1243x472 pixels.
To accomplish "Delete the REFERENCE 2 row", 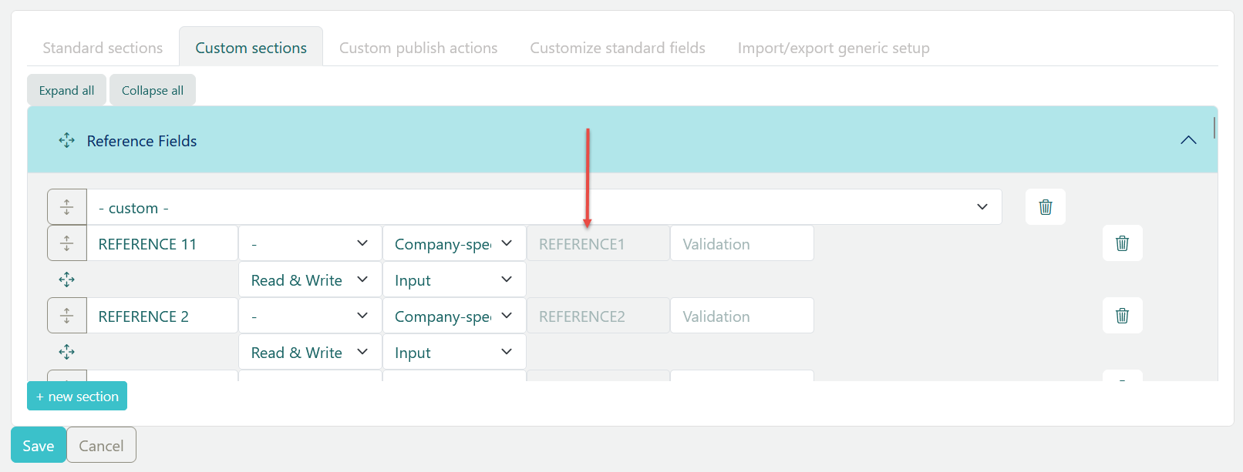I will tap(1122, 316).
